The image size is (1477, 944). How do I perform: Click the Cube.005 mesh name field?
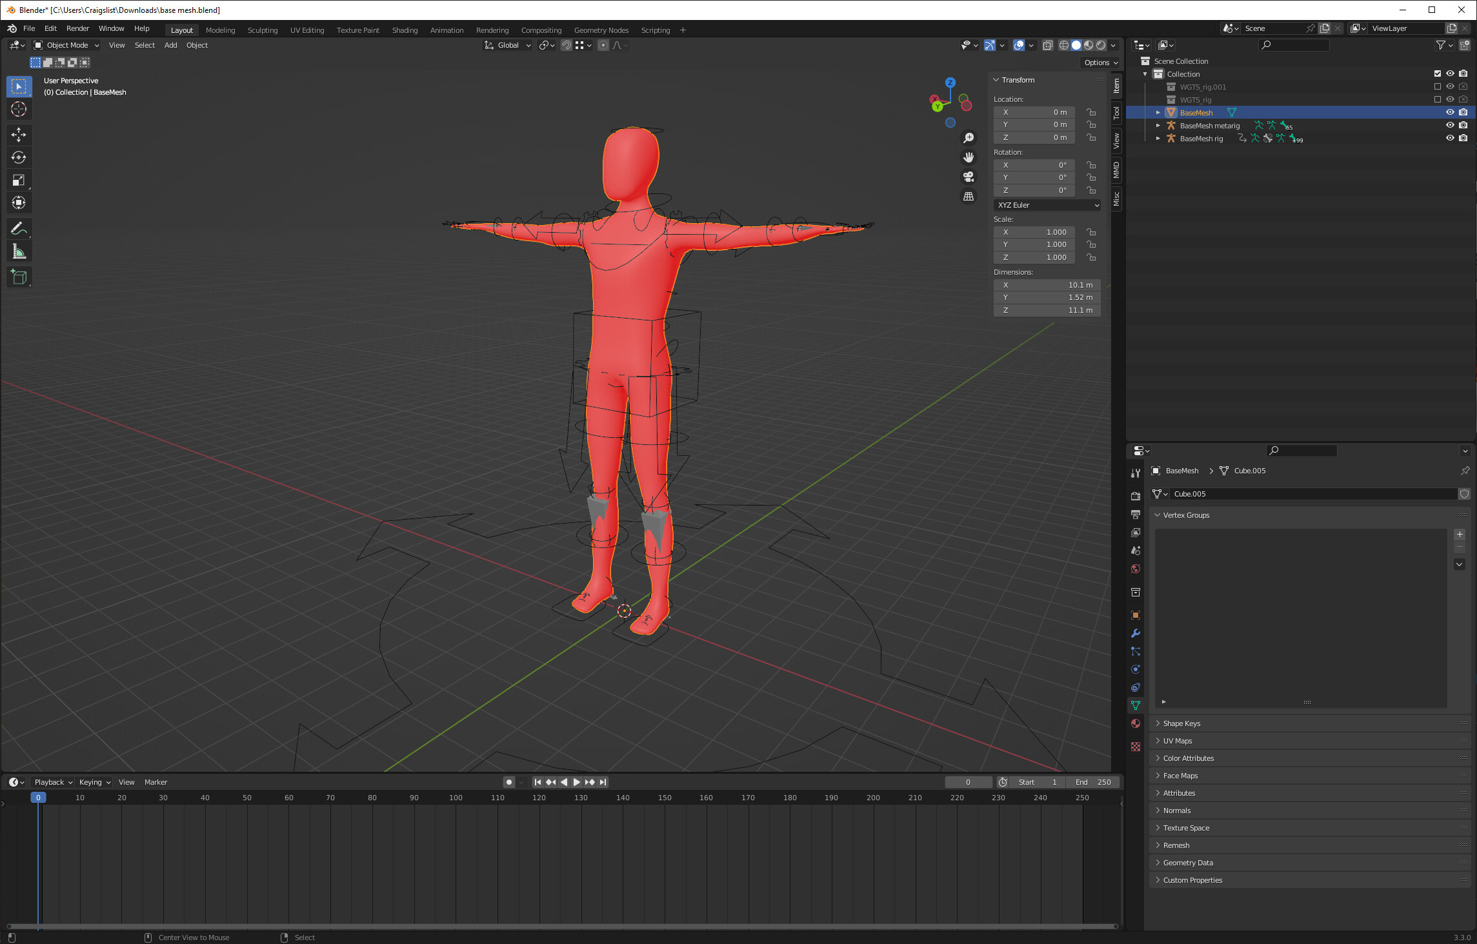tap(1313, 494)
